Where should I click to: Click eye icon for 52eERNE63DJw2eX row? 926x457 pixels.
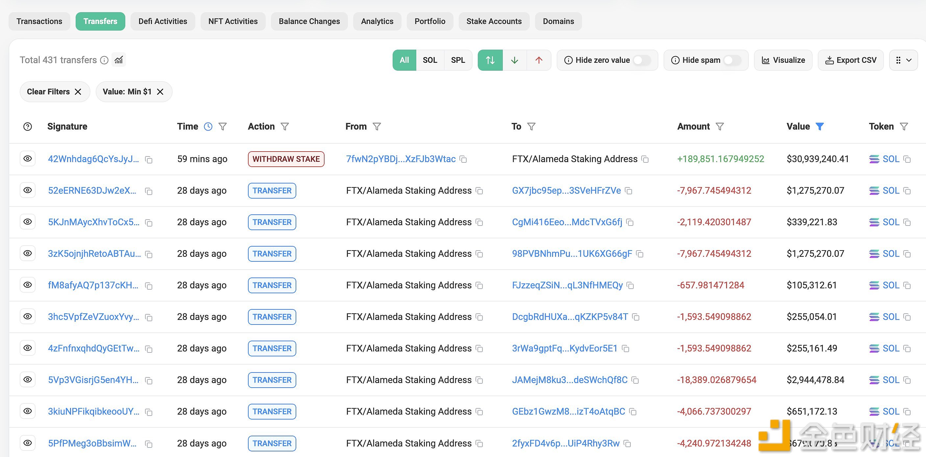point(28,190)
